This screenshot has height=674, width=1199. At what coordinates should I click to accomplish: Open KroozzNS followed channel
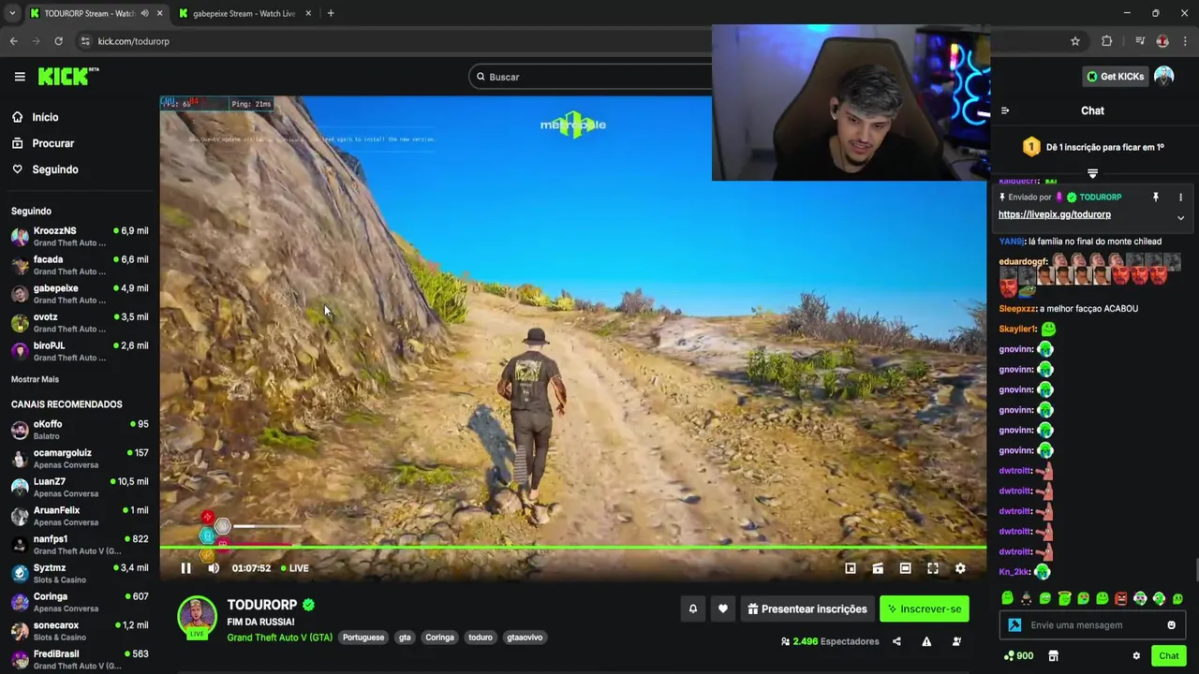click(x=79, y=237)
